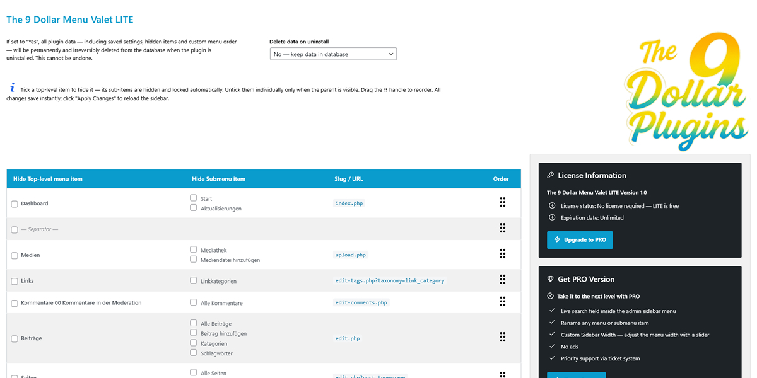Click the blue info icon beside instructions
The height and width of the screenshot is (378, 757).
click(x=12, y=88)
